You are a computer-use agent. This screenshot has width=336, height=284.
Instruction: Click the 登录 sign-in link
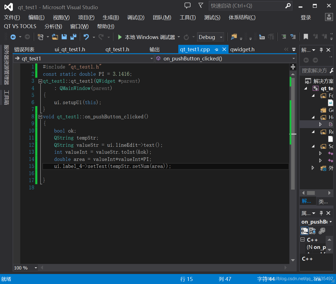(306, 18)
